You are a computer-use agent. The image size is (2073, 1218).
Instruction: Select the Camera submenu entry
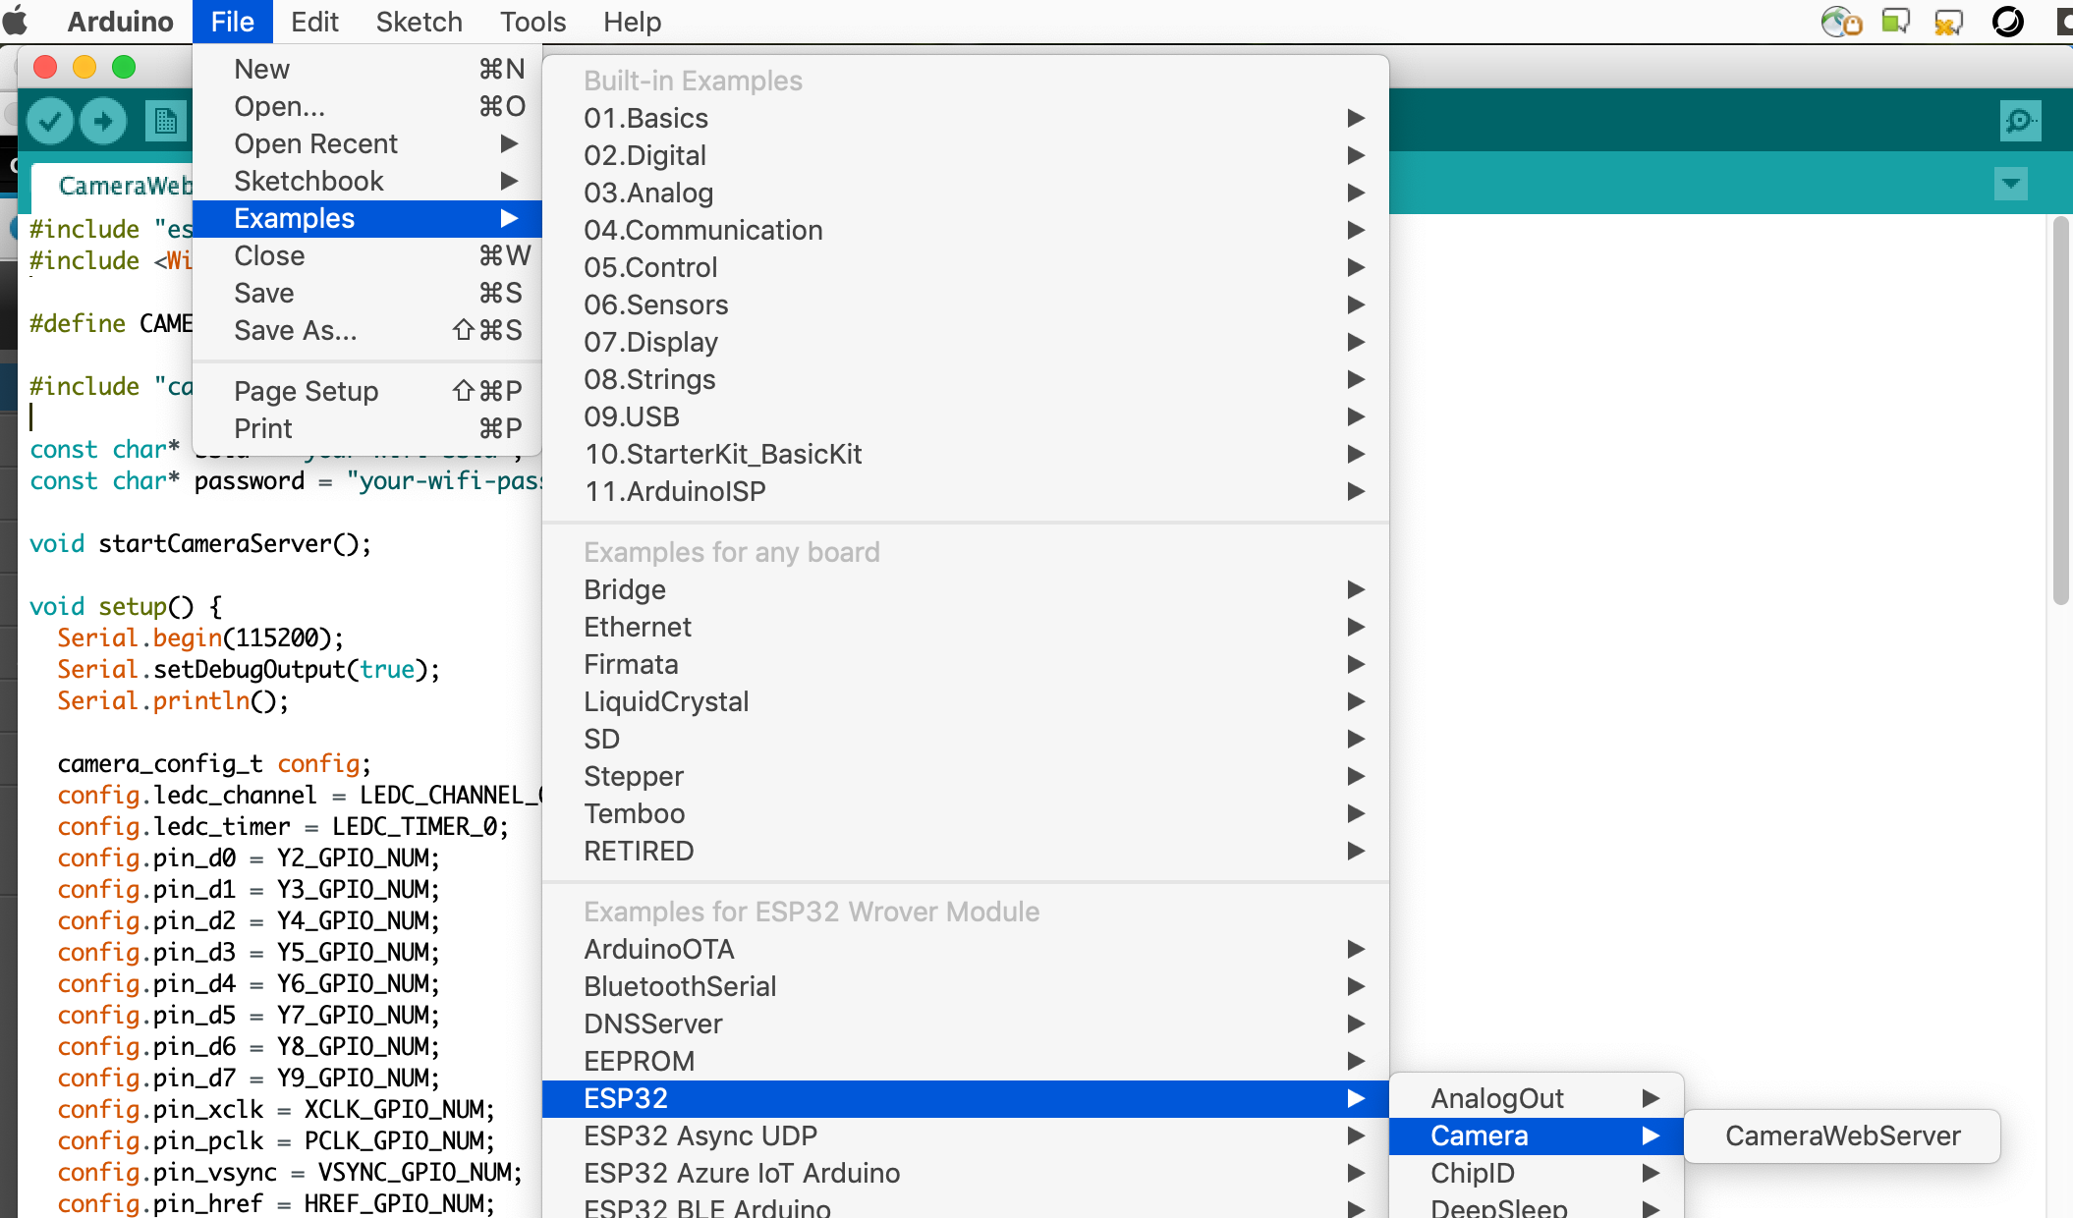(1537, 1135)
